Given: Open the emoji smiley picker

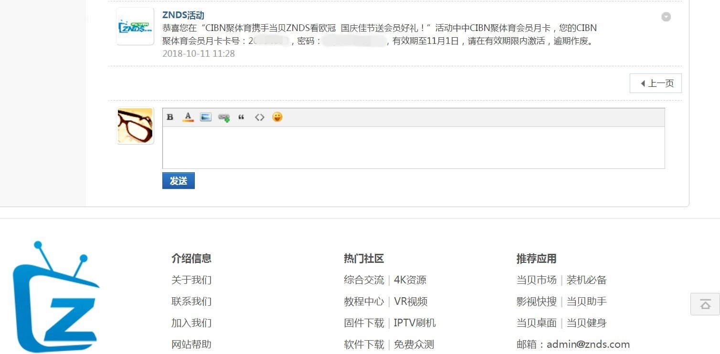Looking at the screenshot, I should coord(277,117).
